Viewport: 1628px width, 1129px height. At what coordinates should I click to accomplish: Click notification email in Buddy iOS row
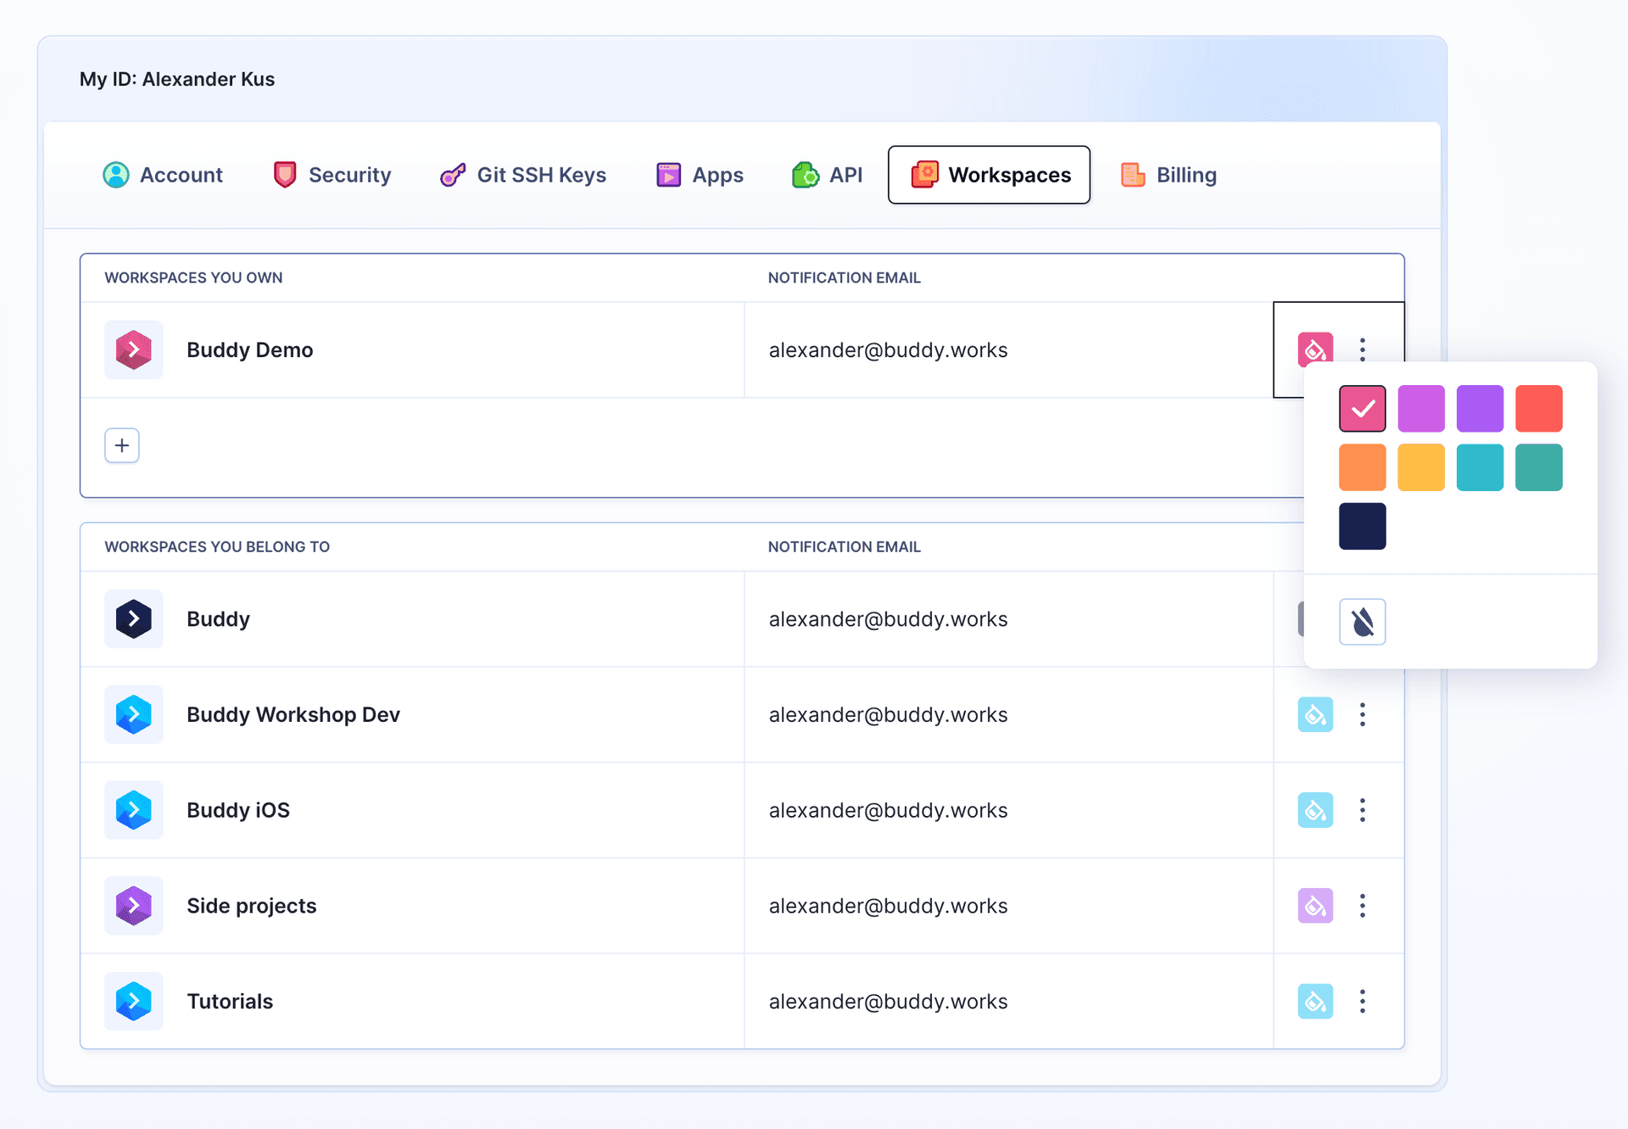[x=889, y=810]
